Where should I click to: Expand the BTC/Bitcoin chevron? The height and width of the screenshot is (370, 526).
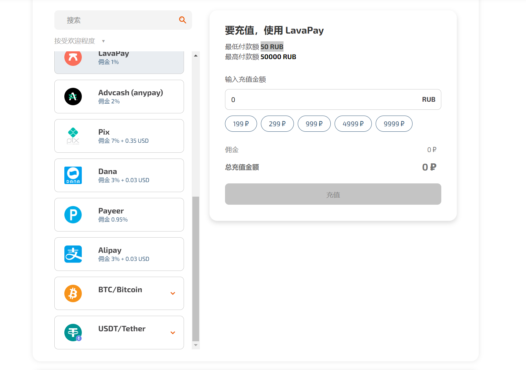(173, 293)
